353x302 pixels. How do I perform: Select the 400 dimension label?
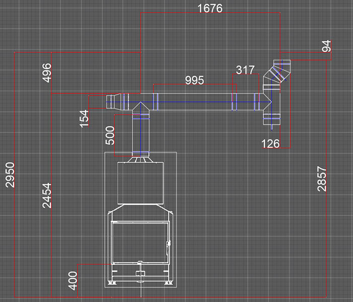point(73,281)
